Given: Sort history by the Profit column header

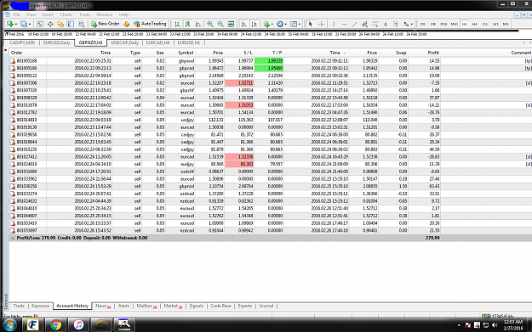Looking at the screenshot, I should point(433,53).
